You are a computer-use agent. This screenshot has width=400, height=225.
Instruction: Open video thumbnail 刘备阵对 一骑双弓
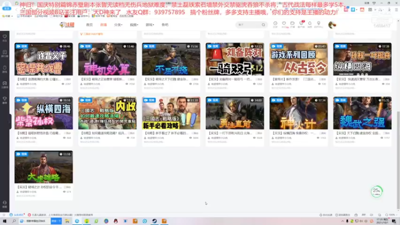click(x=235, y=59)
